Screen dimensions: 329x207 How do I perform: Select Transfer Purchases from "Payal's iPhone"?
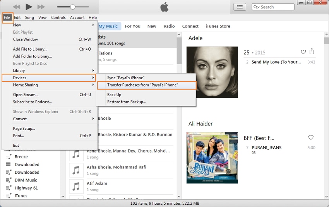click(x=146, y=85)
